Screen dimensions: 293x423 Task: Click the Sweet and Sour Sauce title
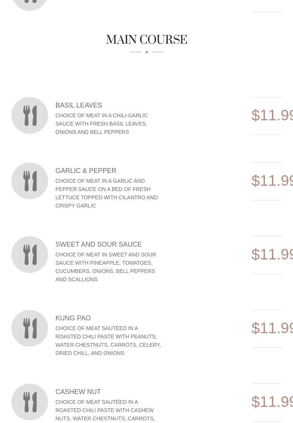point(99,244)
